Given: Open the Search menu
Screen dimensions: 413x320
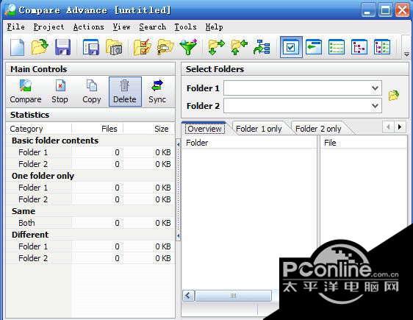Looking at the screenshot, I should click(x=153, y=27).
